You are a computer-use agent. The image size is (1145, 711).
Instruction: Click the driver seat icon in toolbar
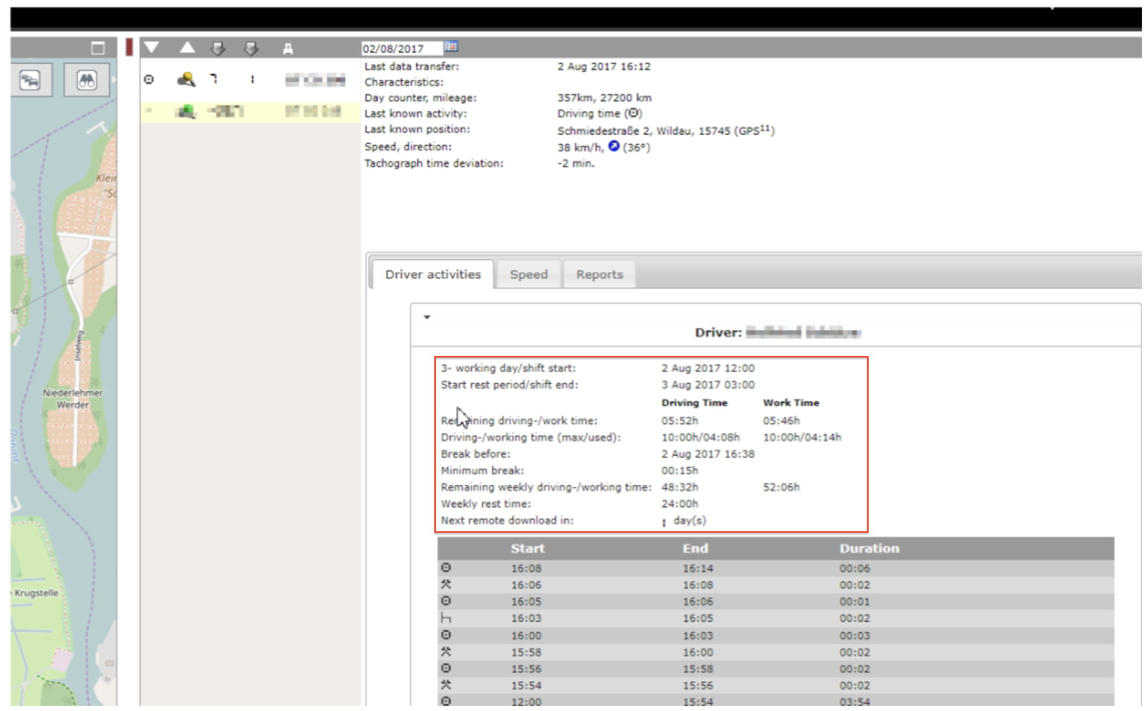coord(288,49)
